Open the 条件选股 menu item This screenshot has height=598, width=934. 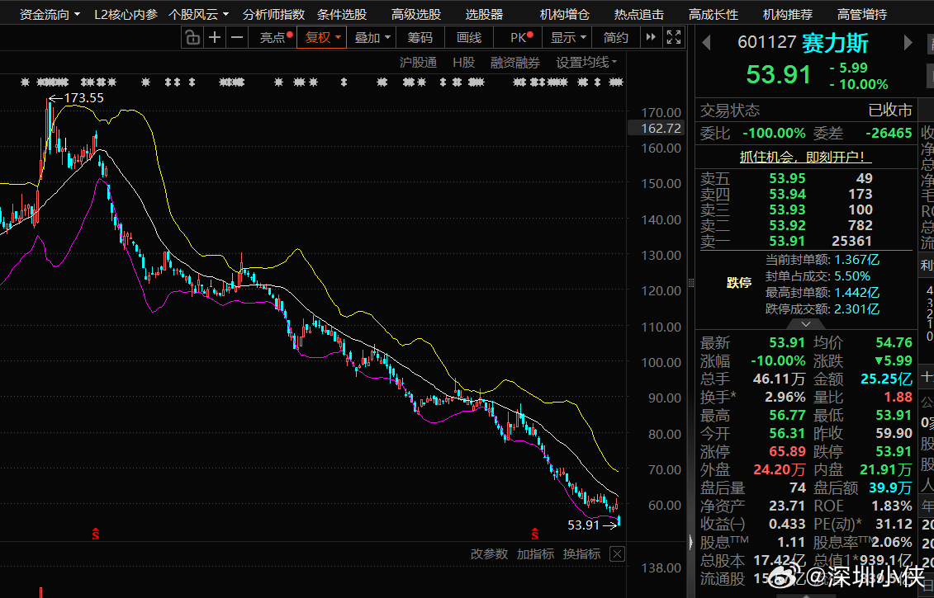coord(342,14)
